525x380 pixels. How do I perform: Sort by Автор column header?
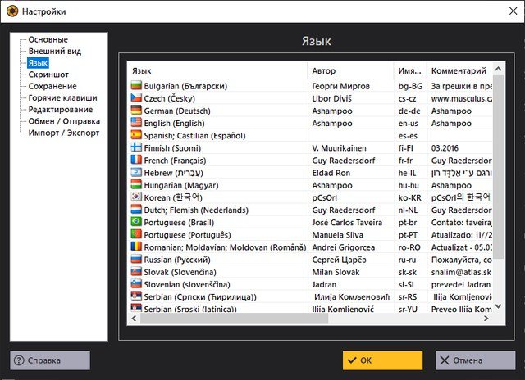[350, 71]
